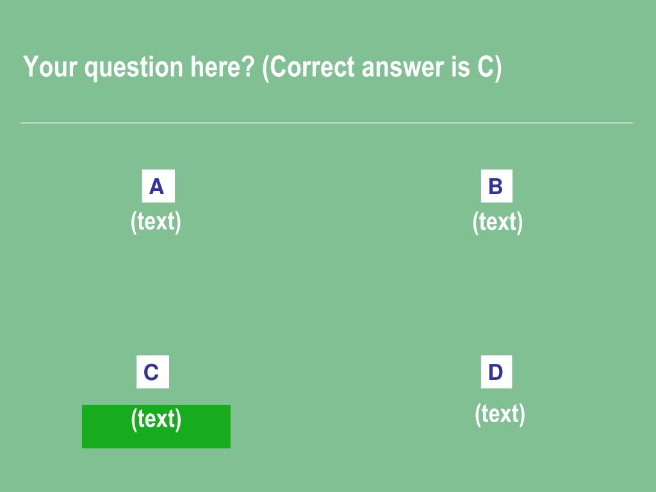Click the bright green highlighted rectangle below C
Viewport: 656px width, 492px height.
(x=156, y=426)
